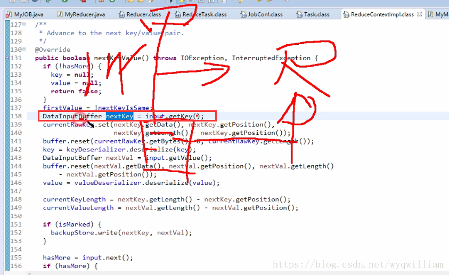Screen dimensions: 449x275
Task: Click isMarked in the if statement
Action: point(75,224)
